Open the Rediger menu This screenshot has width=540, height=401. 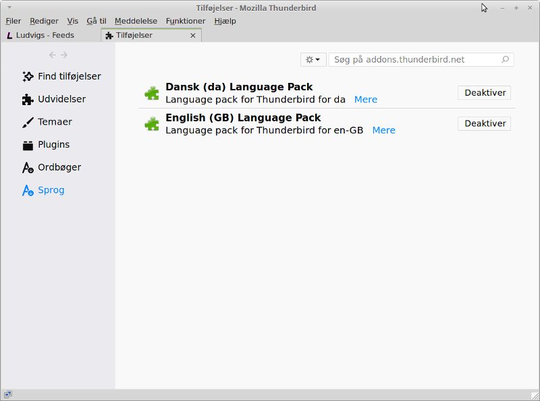[x=44, y=21]
